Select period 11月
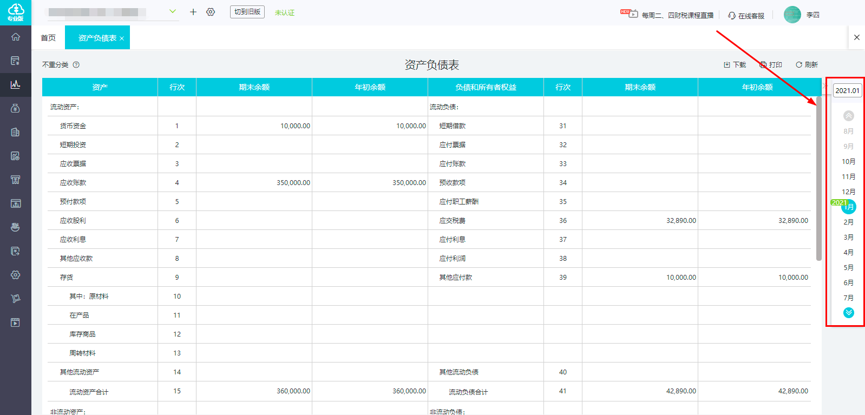Image resolution: width=865 pixels, height=415 pixels. pos(849,177)
